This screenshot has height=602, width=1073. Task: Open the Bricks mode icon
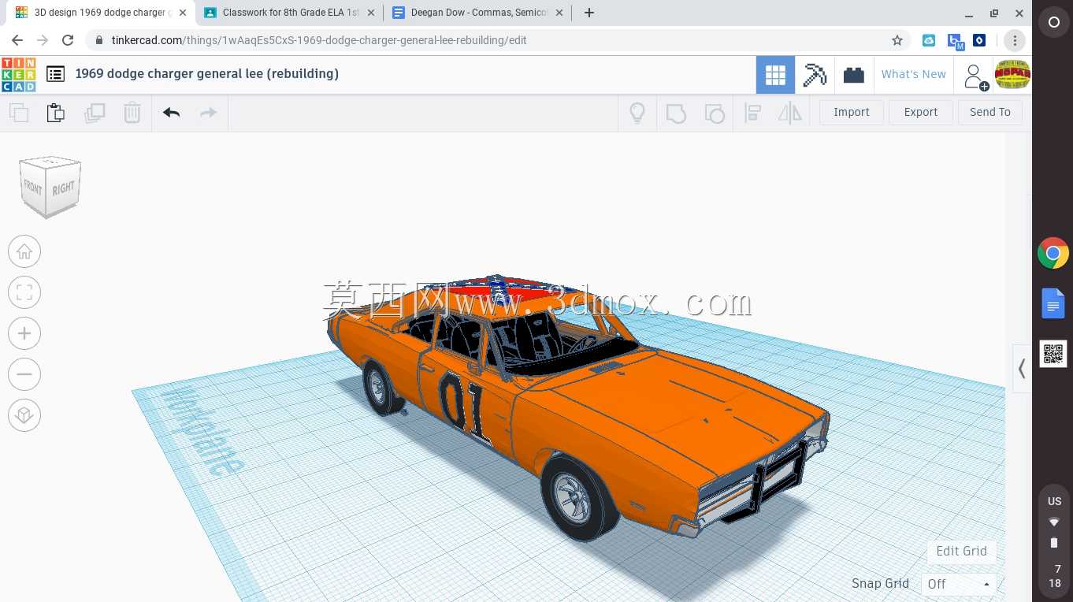tap(854, 75)
